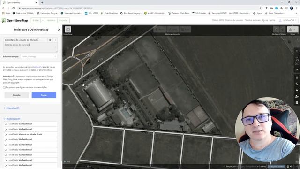Open the dropdown arrow next to Editar

tap(43, 20)
